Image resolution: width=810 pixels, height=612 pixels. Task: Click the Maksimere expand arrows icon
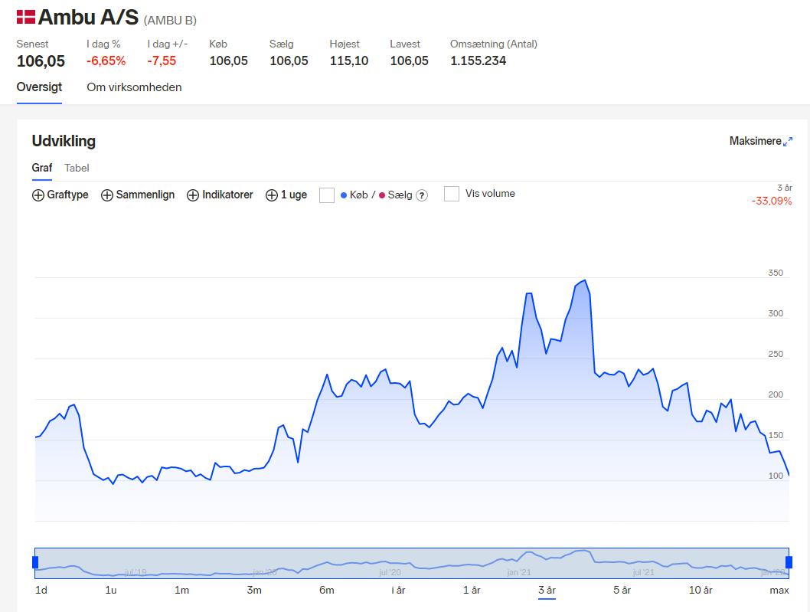coord(788,142)
